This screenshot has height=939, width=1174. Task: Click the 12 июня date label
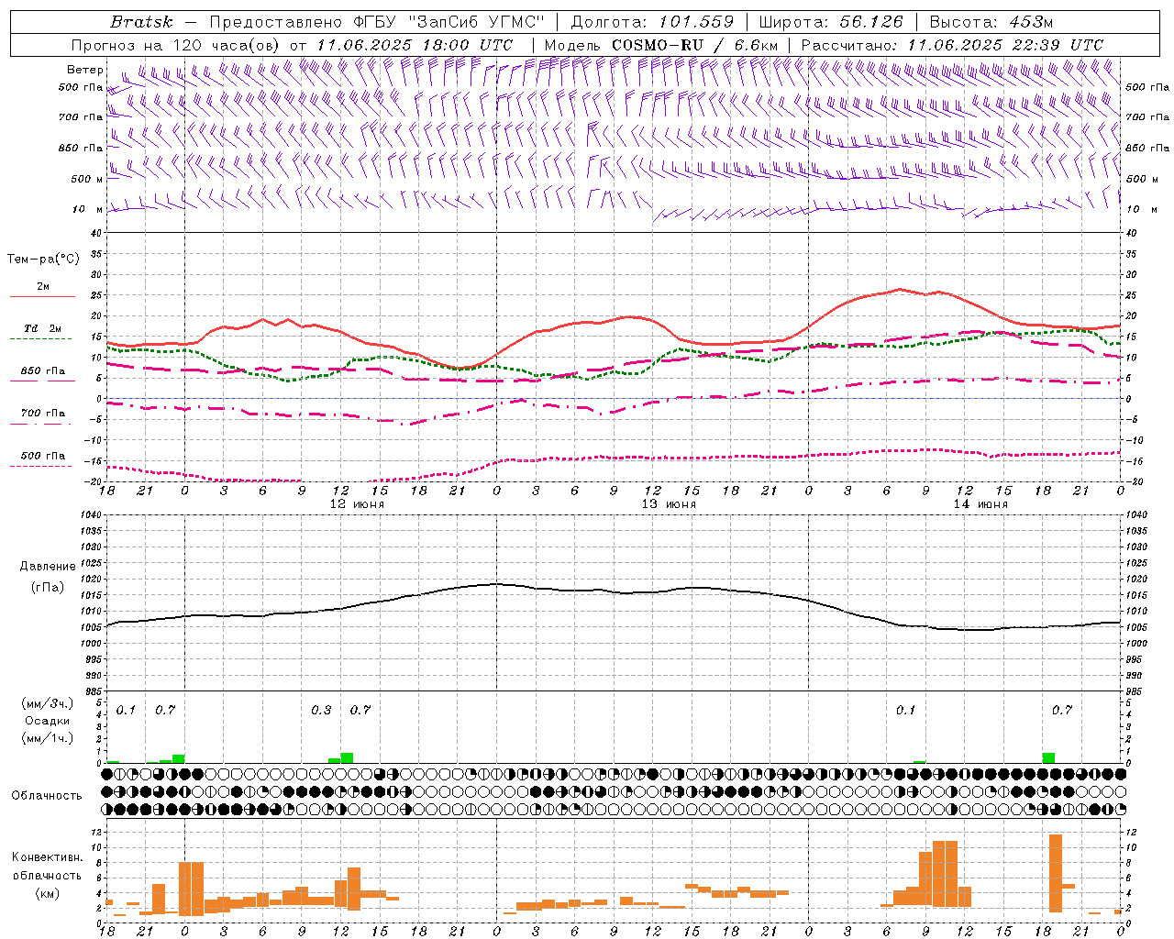coord(357,503)
